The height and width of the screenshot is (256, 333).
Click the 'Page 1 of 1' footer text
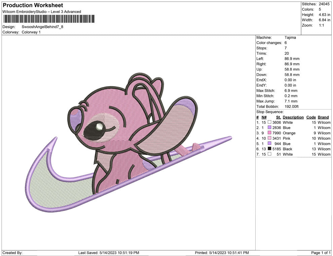[x=321, y=253]
